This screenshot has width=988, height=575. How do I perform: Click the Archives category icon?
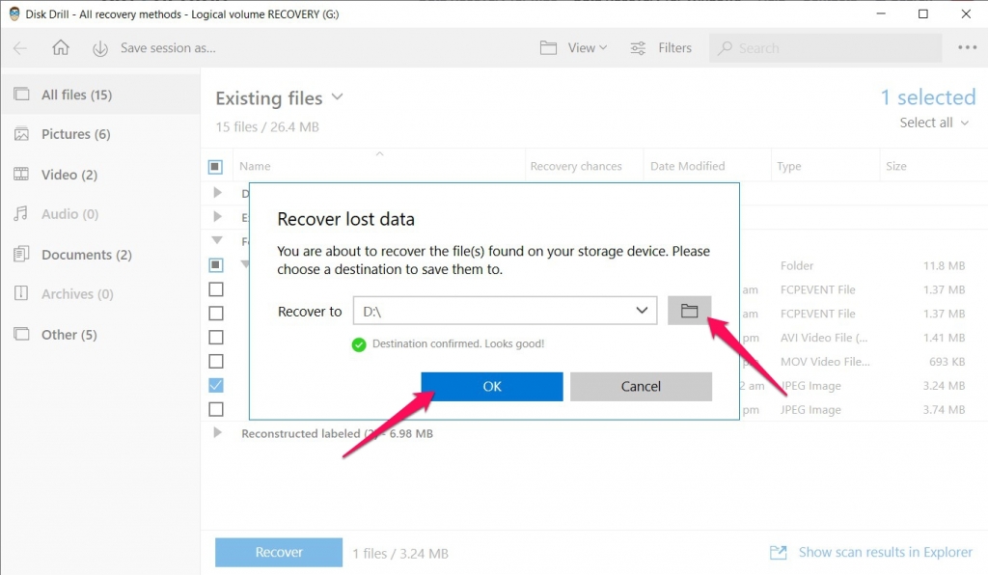[x=21, y=294]
